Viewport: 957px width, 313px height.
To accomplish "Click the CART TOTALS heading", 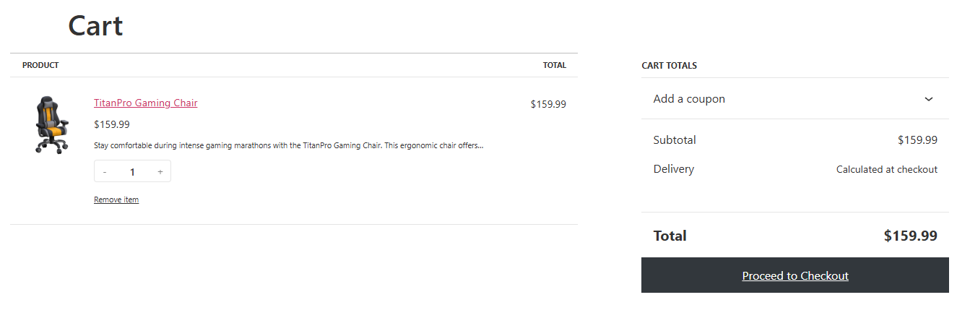I will (x=670, y=66).
